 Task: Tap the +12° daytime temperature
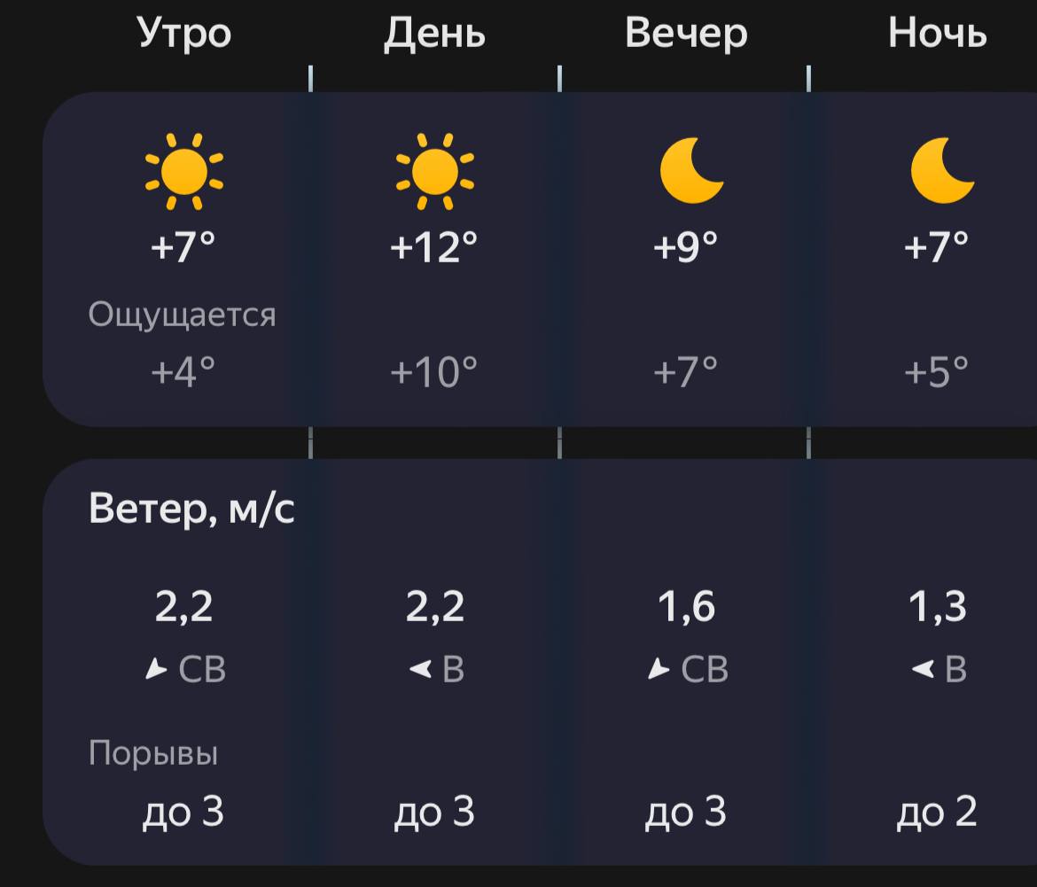[434, 245]
